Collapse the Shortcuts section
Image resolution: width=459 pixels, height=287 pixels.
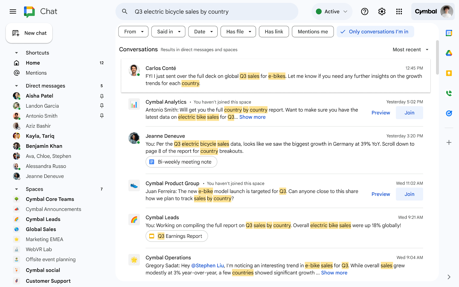16,53
